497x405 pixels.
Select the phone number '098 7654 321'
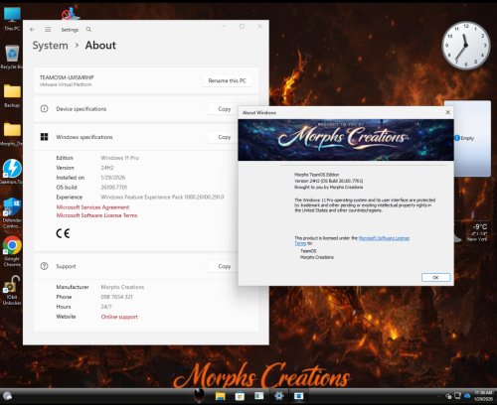[116, 297]
